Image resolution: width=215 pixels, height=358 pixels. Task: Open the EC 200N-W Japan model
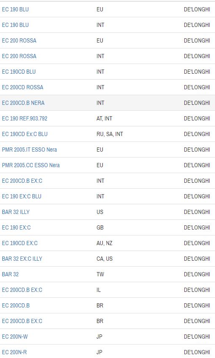tap(15, 337)
